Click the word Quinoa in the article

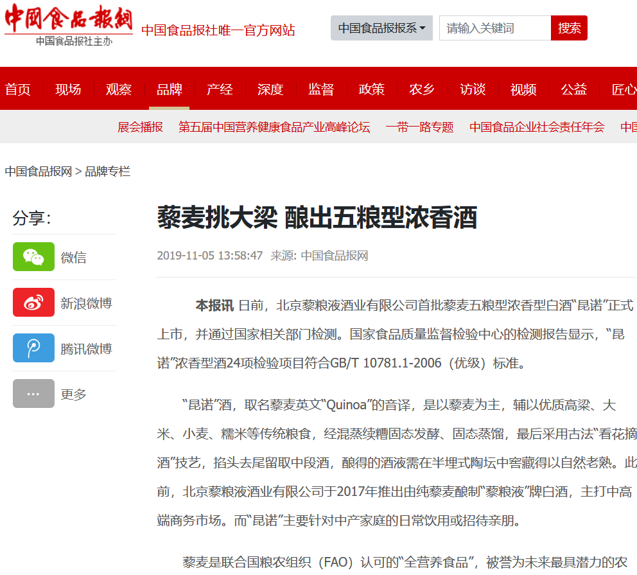(x=346, y=405)
